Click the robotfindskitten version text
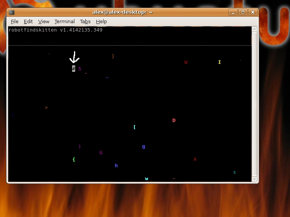 coord(55,30)
